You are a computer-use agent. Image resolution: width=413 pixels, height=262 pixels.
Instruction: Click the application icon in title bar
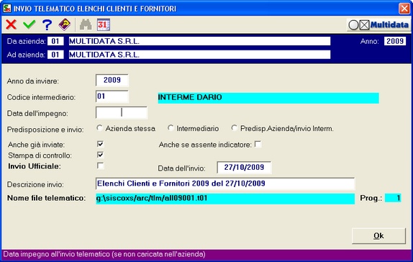point(7,8)
